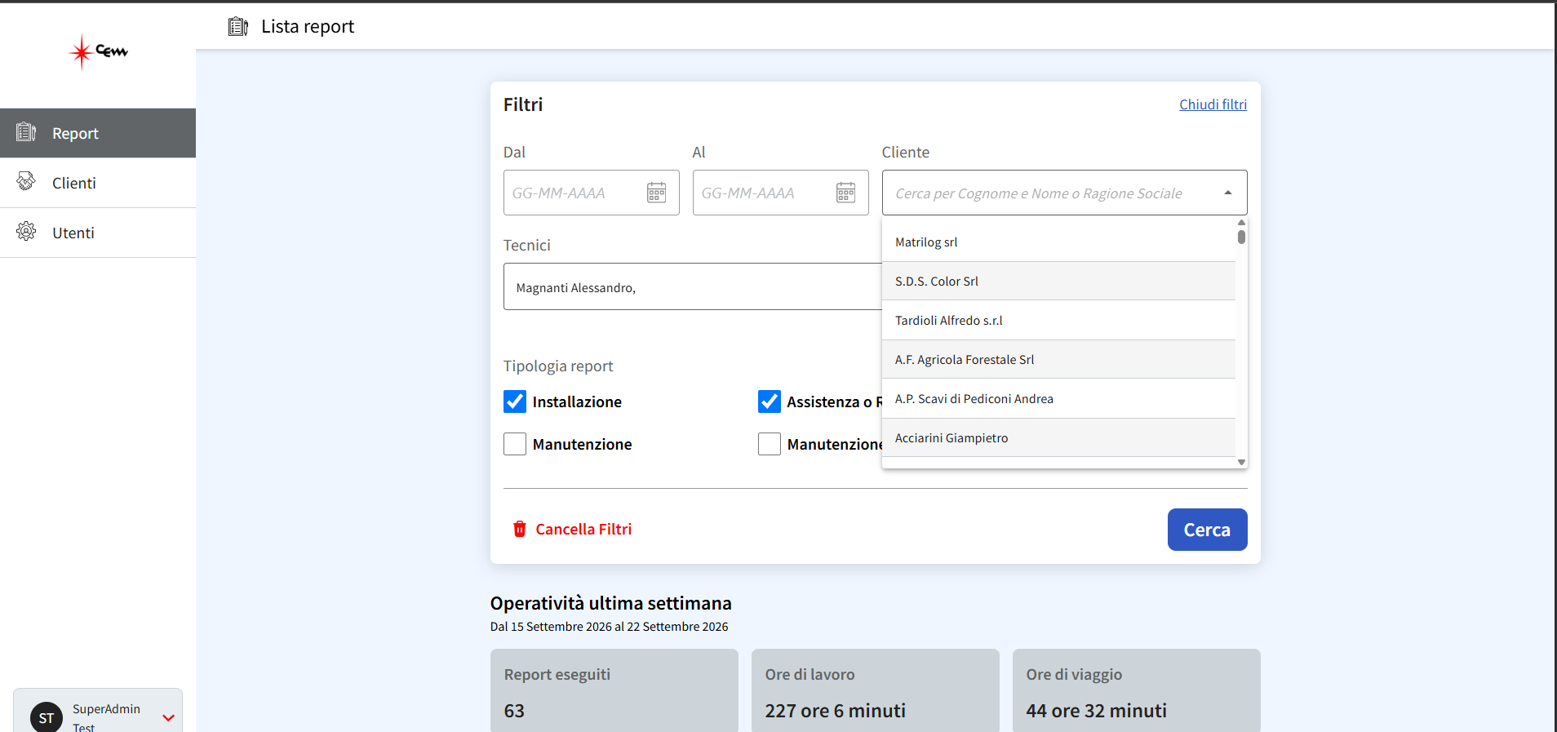Check the Manutenzione checkbox under Installazione

click(515, 444)
